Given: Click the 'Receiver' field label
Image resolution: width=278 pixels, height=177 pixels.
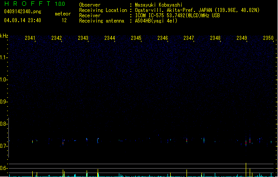Looking at the screenshot, I should coord(90,15).
